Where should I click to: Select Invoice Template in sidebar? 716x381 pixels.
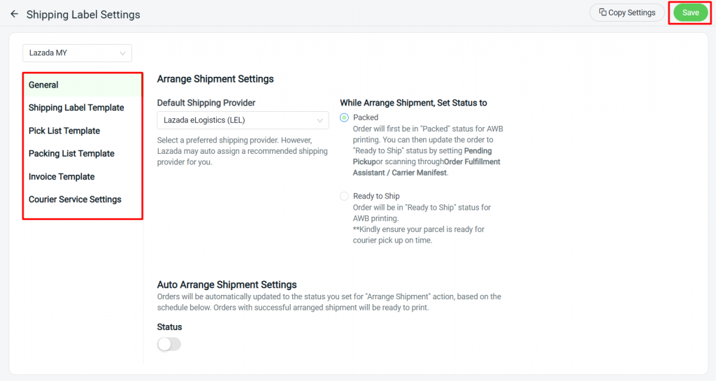pyautogui.click(x=62, y=177)
